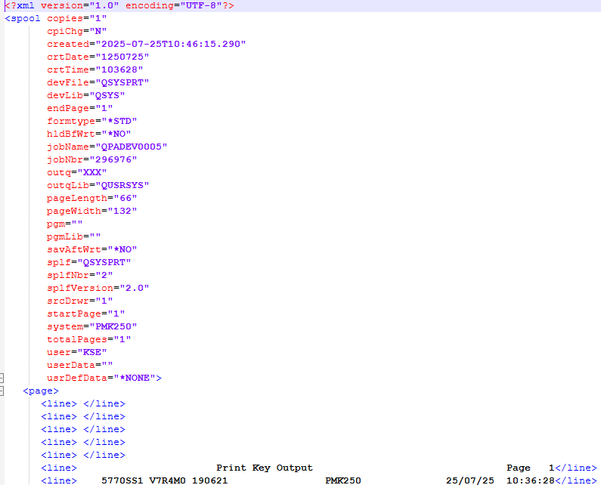Click the savAftWrt="*NO" attribute

92,249
